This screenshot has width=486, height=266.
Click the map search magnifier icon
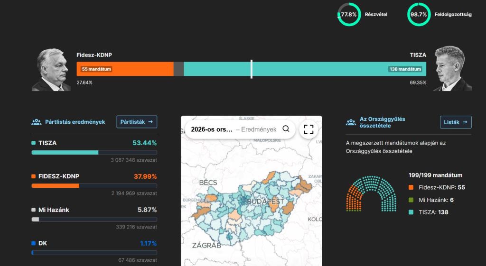(286, 129)
